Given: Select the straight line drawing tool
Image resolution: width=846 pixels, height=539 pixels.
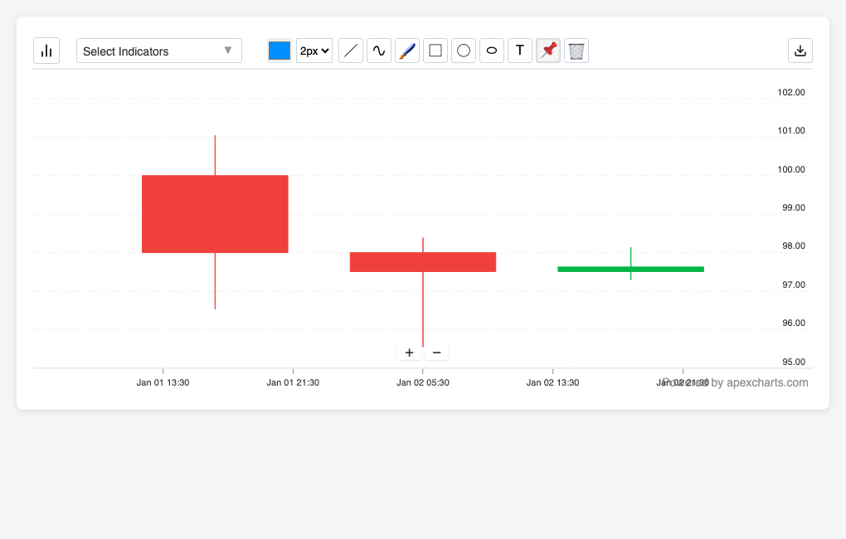Looking at the screenshot, I should (x=351, y=51).
